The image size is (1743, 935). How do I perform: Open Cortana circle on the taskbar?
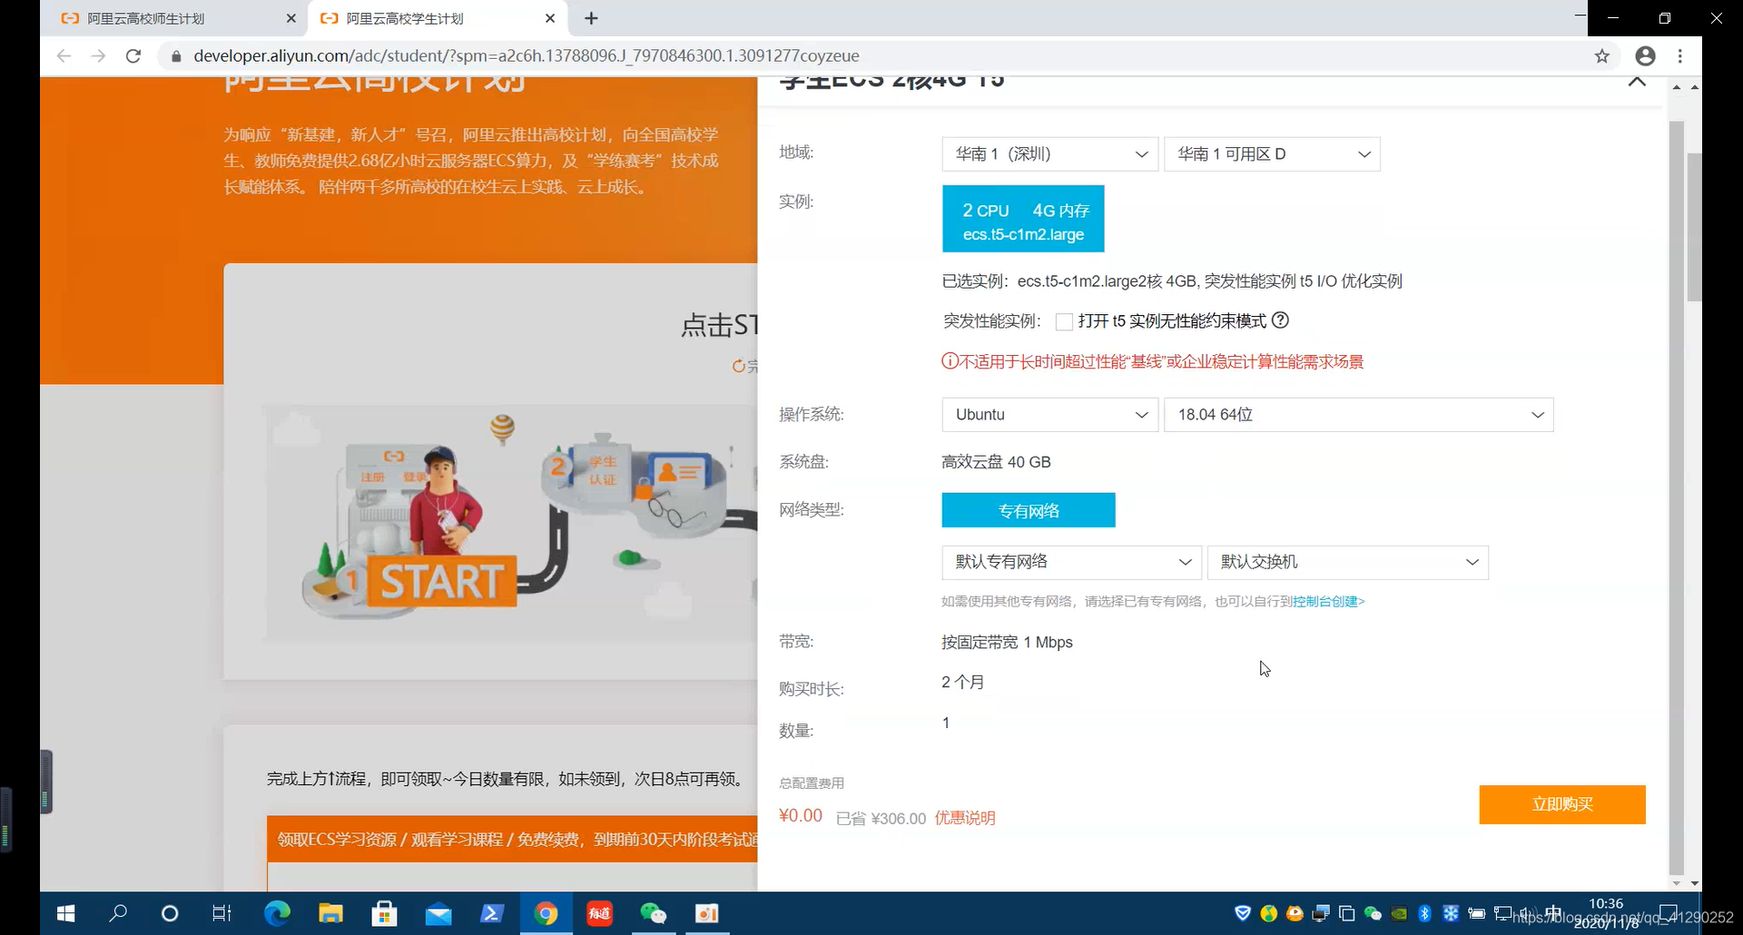tap(170, 913)
